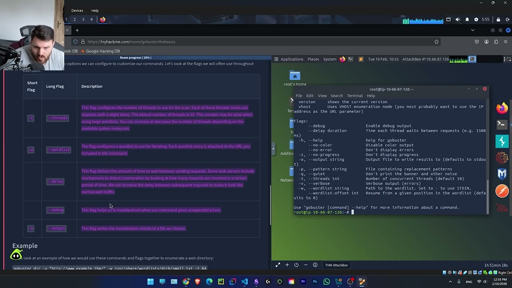
Task: Click the THM AttackBox button
Action: coord(336,265)
